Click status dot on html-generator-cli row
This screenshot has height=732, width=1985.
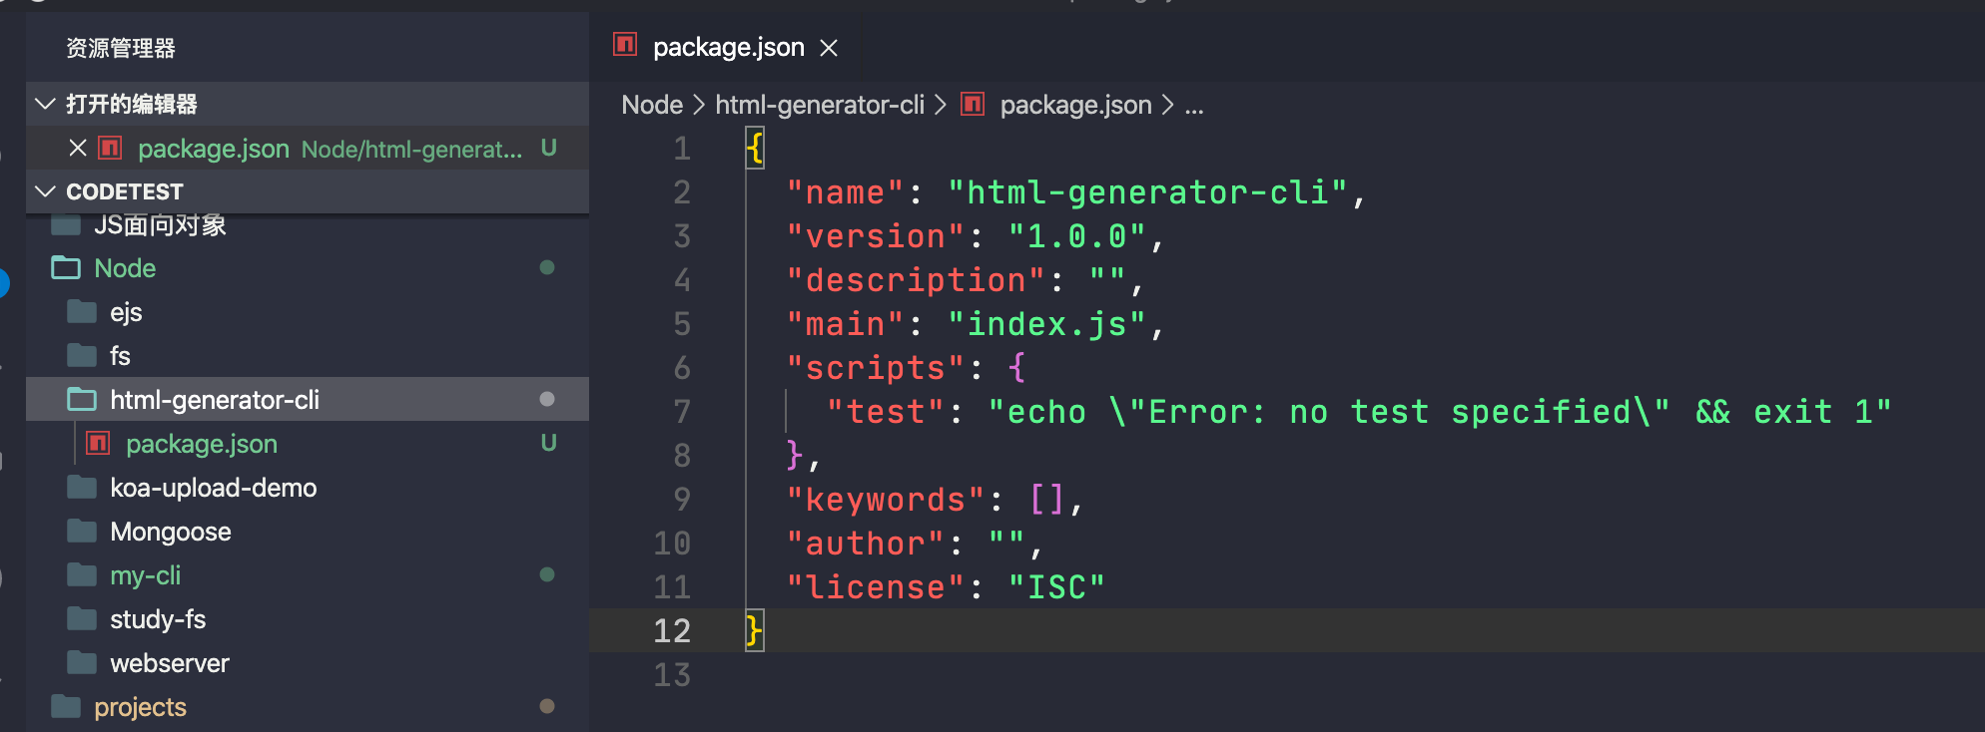pos(547,399)
